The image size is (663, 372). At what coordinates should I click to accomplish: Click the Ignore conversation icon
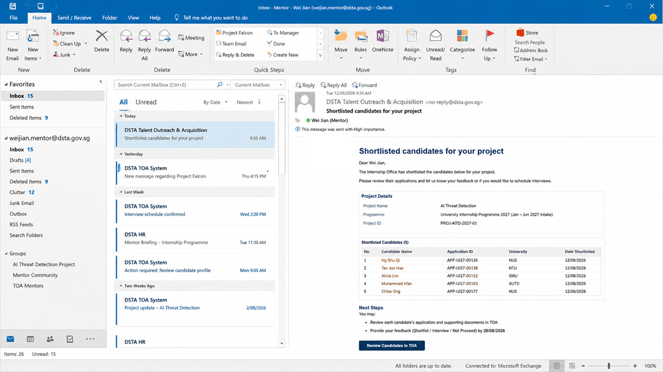pyautogui.click(x=56, y=33)
